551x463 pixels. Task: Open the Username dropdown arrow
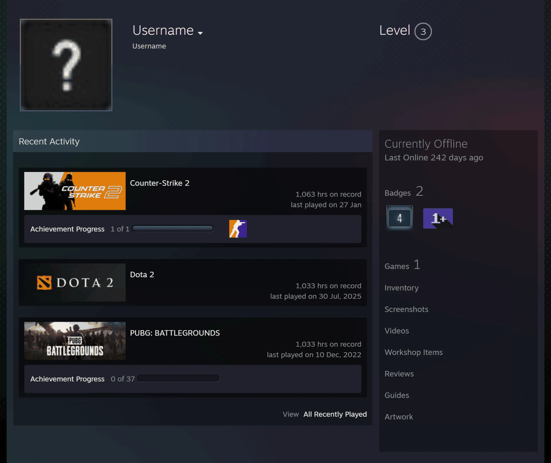point(200,33)
